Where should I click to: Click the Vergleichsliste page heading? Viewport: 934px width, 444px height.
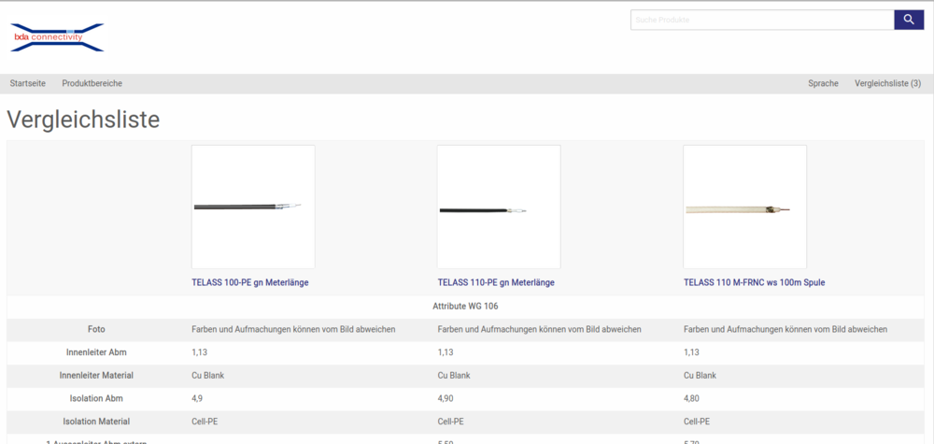pyautogui.click(x=83, y=120)
